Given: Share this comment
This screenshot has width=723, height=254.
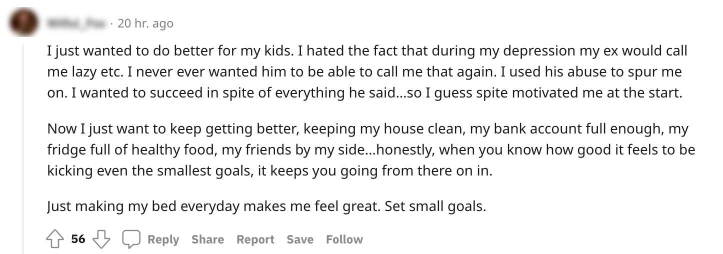Looking at the screenshot, I should (207, 239).
